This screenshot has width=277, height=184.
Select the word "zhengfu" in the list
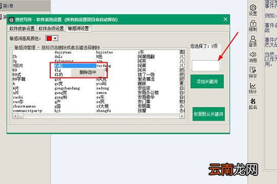point(104,110)
